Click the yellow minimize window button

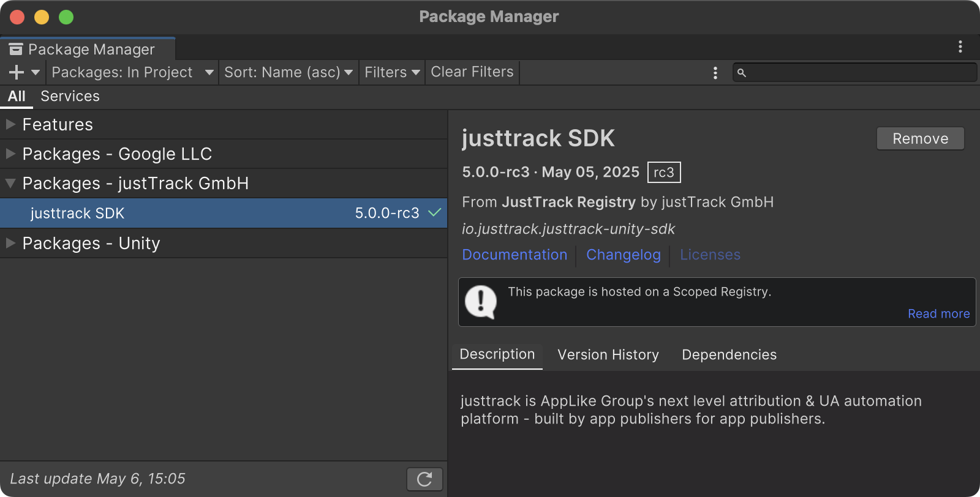[42, 17]
